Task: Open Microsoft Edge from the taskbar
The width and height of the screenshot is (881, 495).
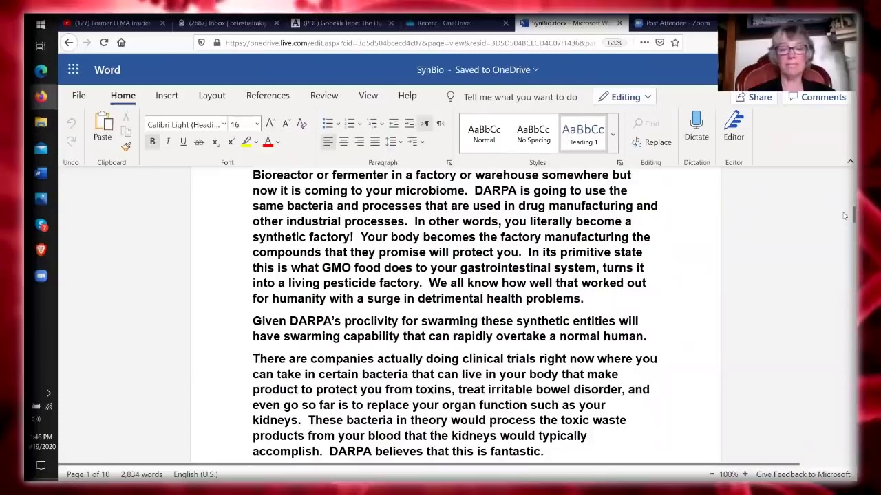Action: (x=41, y=71)
